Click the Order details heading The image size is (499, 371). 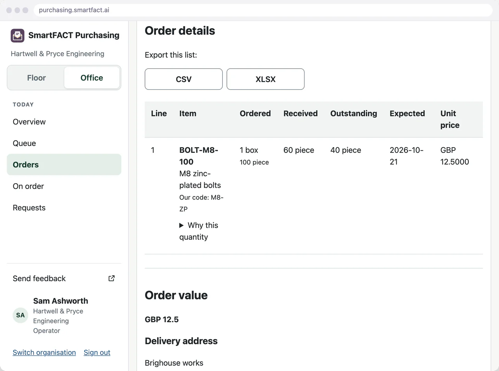(x=180, y=31)
